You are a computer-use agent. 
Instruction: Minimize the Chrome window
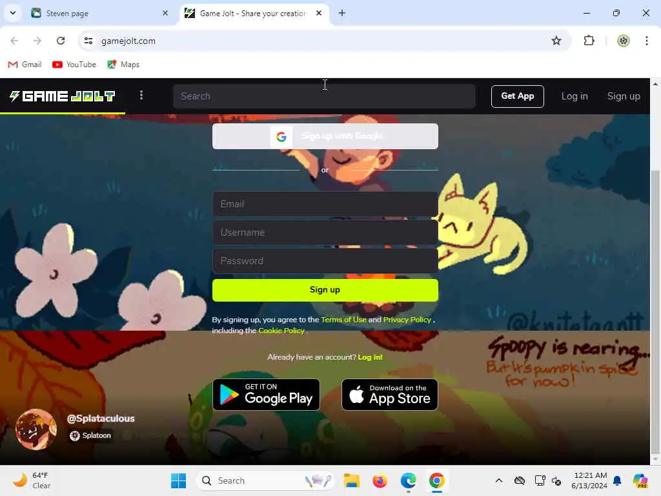(586, 13)
